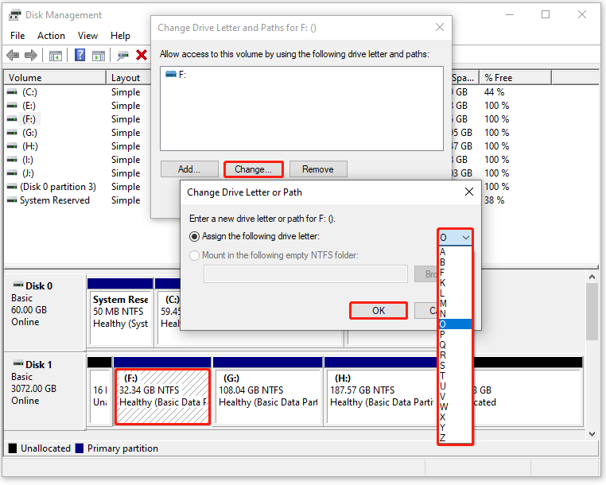Choose letter P in the dropdown list

(x=455, y=335)
